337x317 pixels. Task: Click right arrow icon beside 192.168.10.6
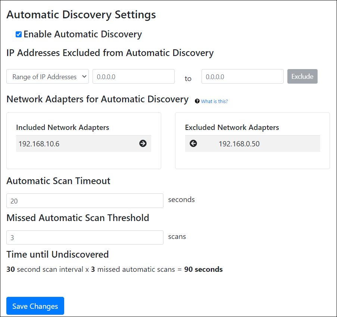(x=143, y=143)
